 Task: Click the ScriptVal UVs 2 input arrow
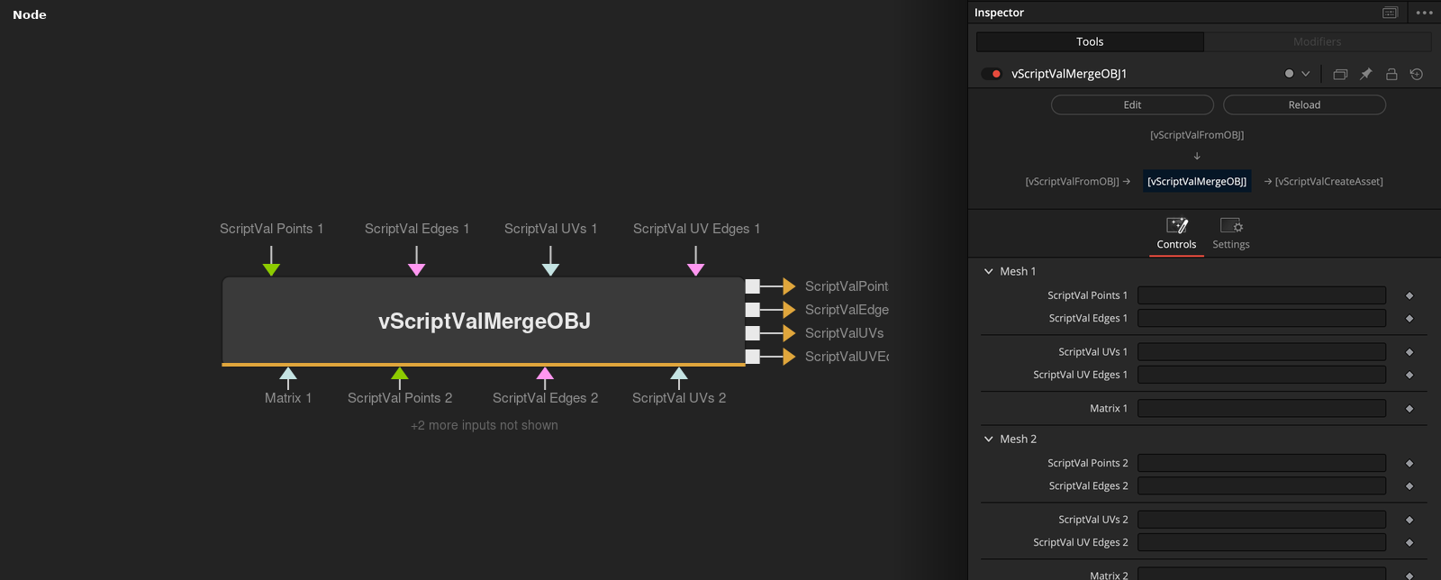click(679, 374)
